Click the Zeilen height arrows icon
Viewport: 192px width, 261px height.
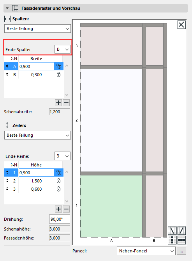point(7,125)
